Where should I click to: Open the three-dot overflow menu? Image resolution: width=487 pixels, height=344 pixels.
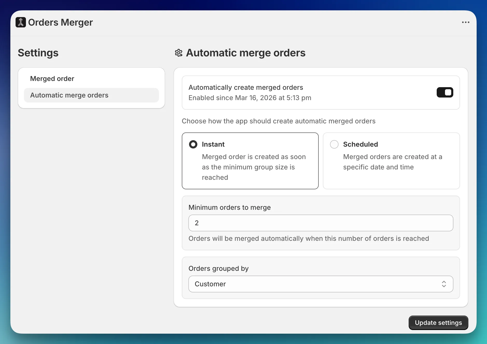click(x=465, y=22)
